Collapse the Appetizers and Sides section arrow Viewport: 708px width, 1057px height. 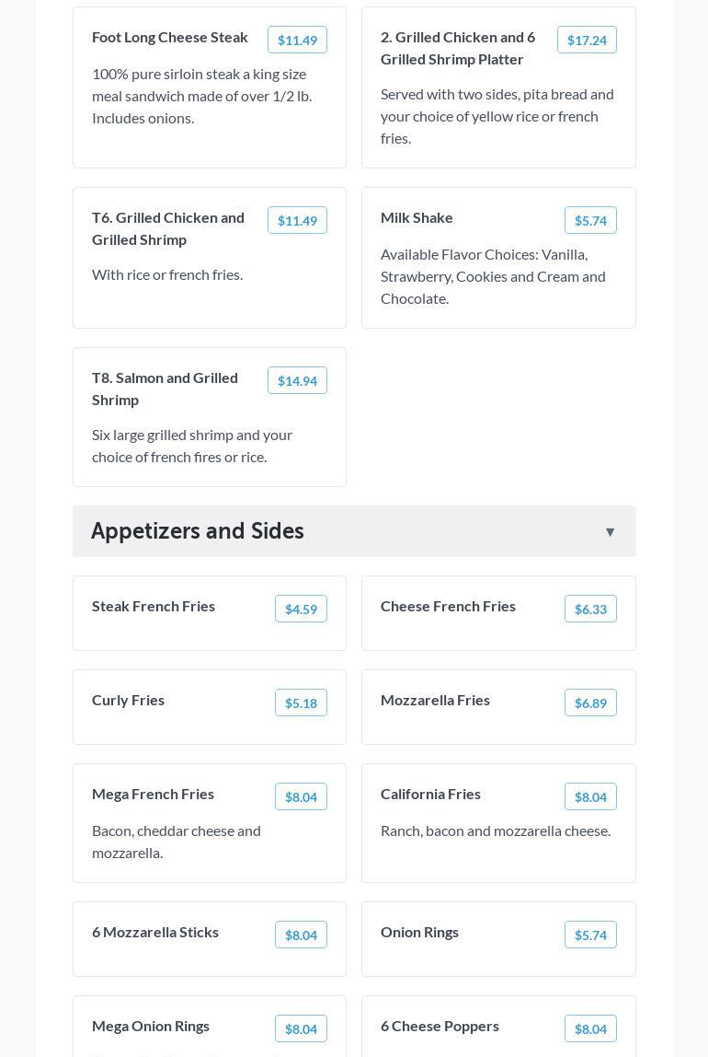coord(610,532)
